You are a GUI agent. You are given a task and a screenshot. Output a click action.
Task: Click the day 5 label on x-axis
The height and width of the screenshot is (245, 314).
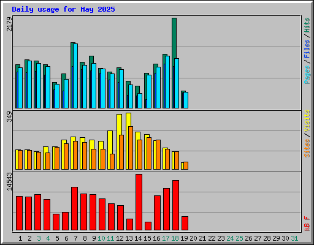point(57,238)
